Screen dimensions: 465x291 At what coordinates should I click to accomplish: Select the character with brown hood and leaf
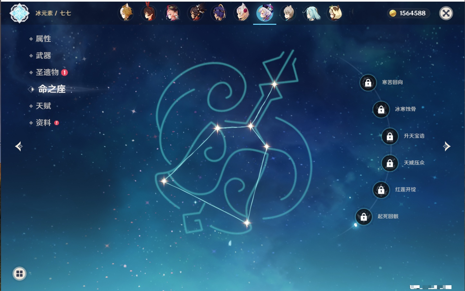pos(335,13)
